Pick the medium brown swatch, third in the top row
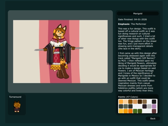This screenshot has height=126, width=168. click(x=130, y=102)
